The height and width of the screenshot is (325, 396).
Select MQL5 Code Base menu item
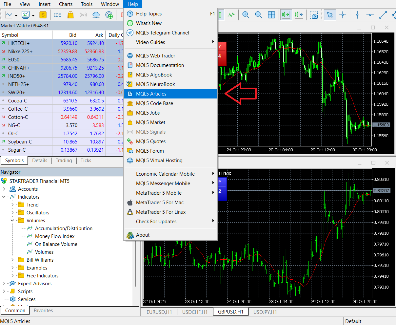[x=170, y=103]
